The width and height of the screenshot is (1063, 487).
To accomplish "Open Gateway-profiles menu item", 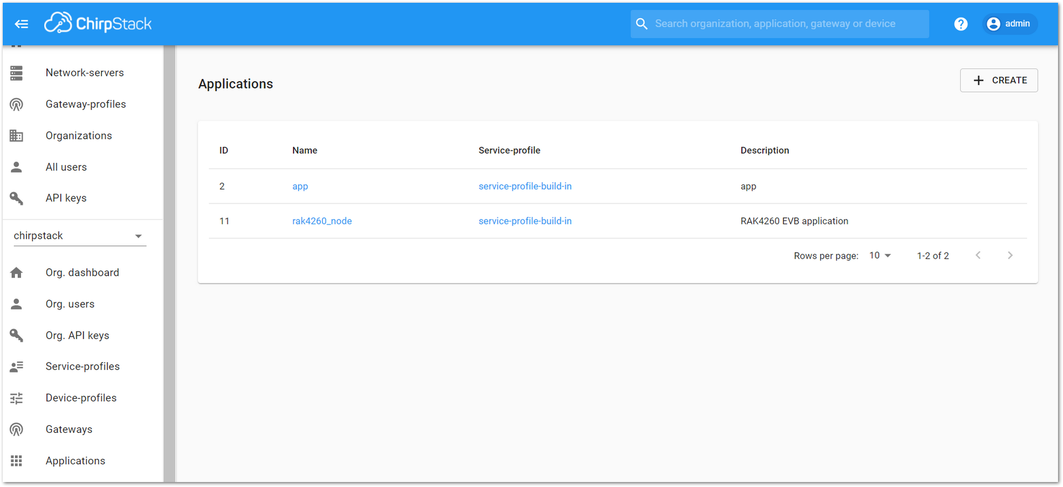I will pos(83,104).
